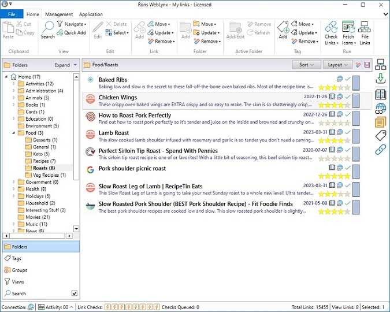Expand the Activities folder in the tree

tap(14, 84)
